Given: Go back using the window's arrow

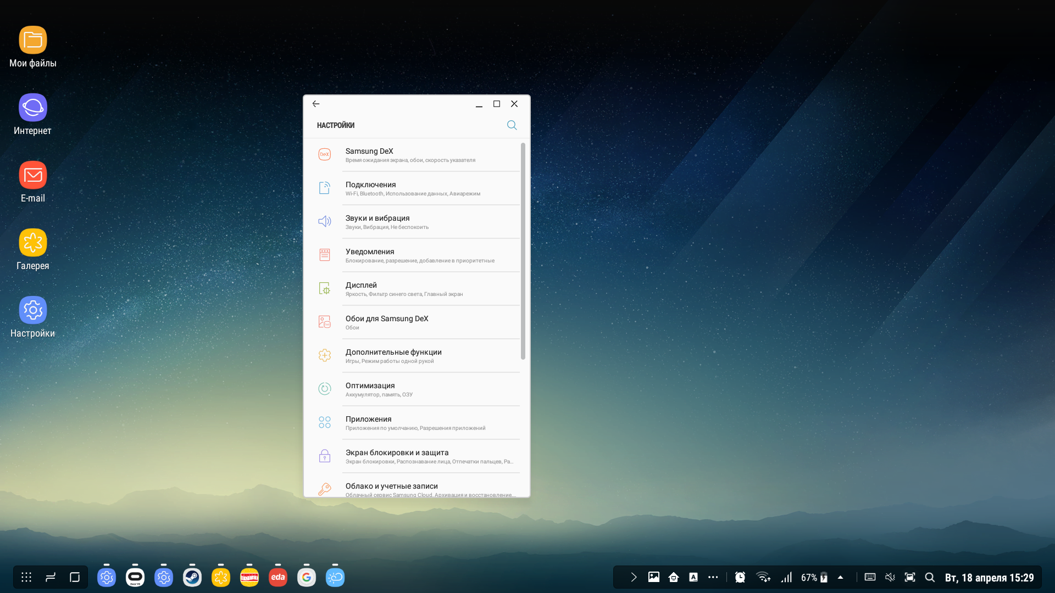Looking at the screenshot, I should click(x=316, y=104).
